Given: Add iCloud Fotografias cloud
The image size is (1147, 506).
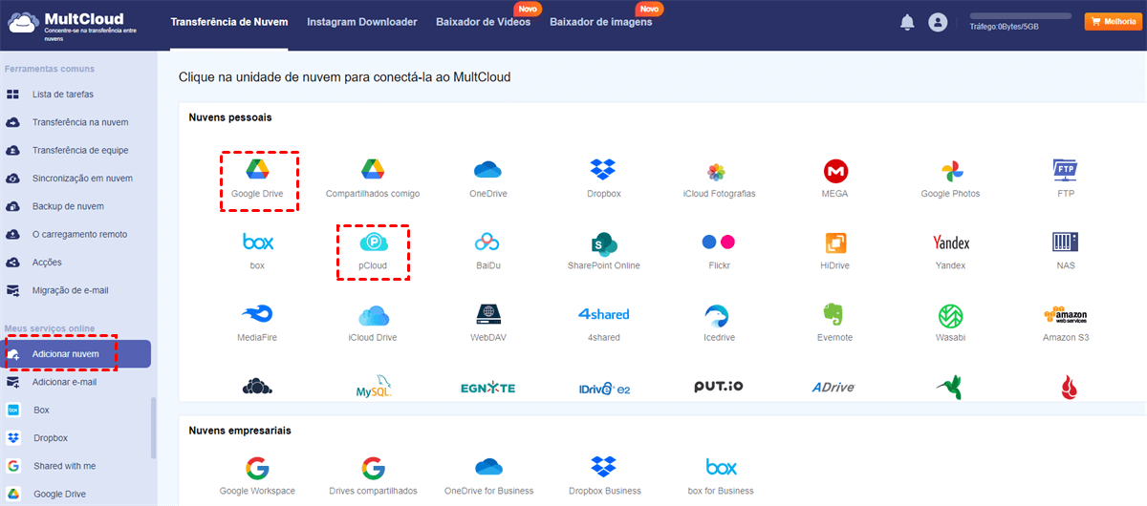Looking at the screenshot, I should click(719, 178).
